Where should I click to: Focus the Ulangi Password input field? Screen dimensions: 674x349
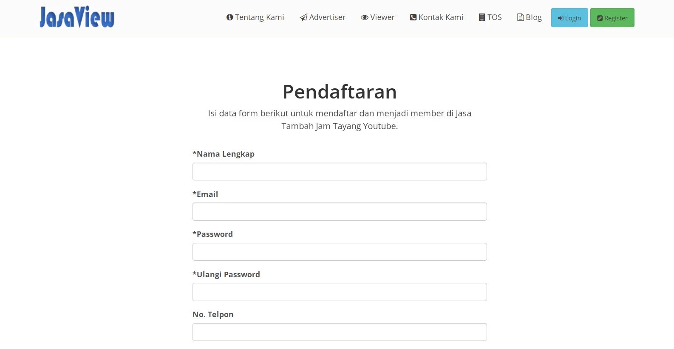pos(340,292)
